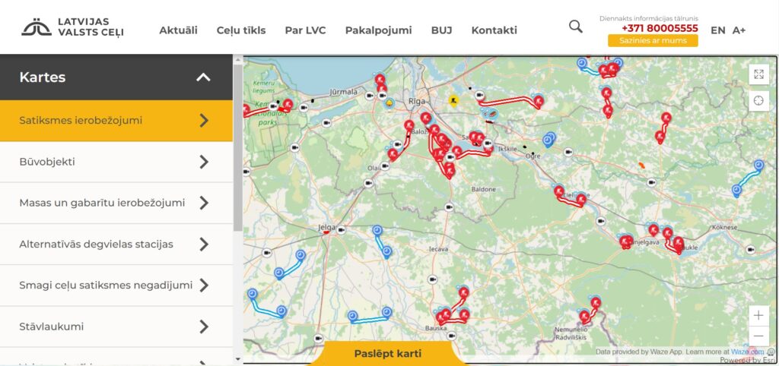Image resolution: width=779 pixels, height=366 pixels.
Task: Select the camera marker near Koknese
Action: tap(751, 250)
